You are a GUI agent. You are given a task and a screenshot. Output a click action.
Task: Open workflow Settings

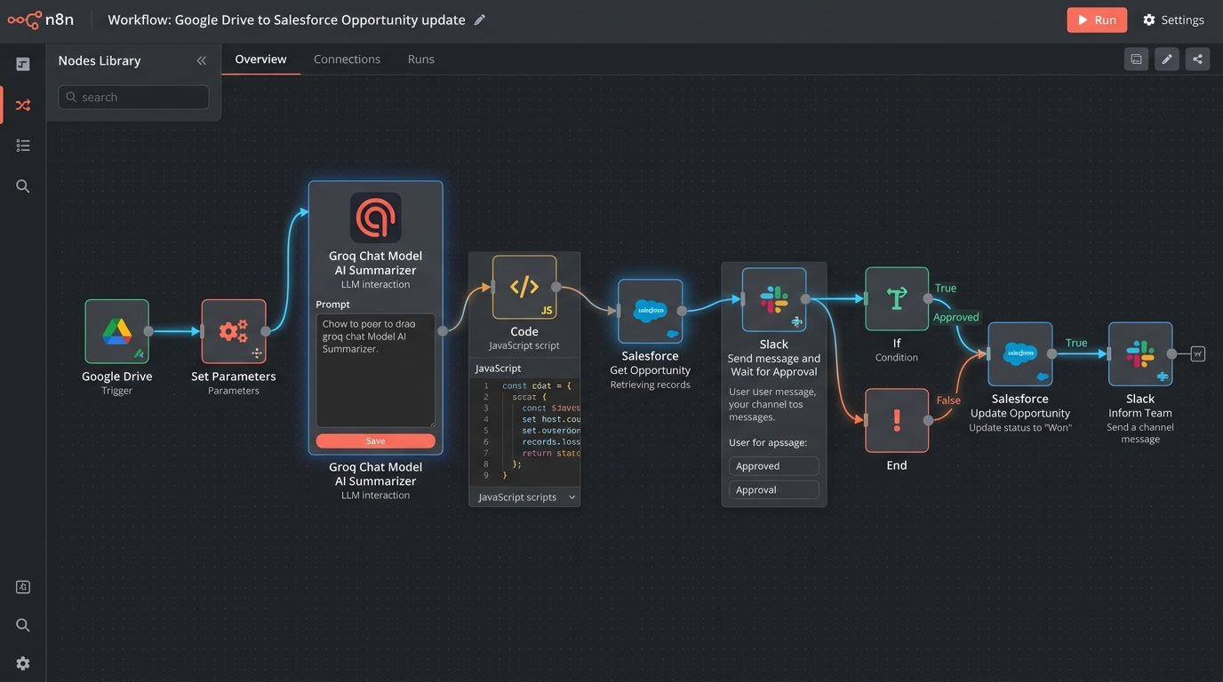[1173, 20]
